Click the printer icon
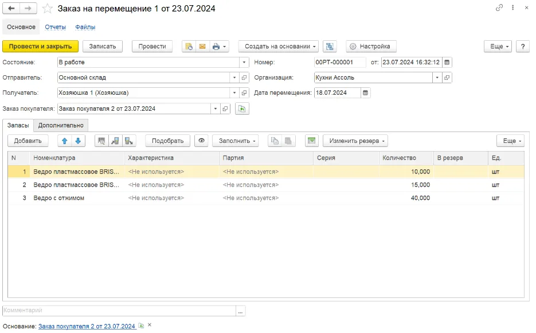 (x=216, y=46)
